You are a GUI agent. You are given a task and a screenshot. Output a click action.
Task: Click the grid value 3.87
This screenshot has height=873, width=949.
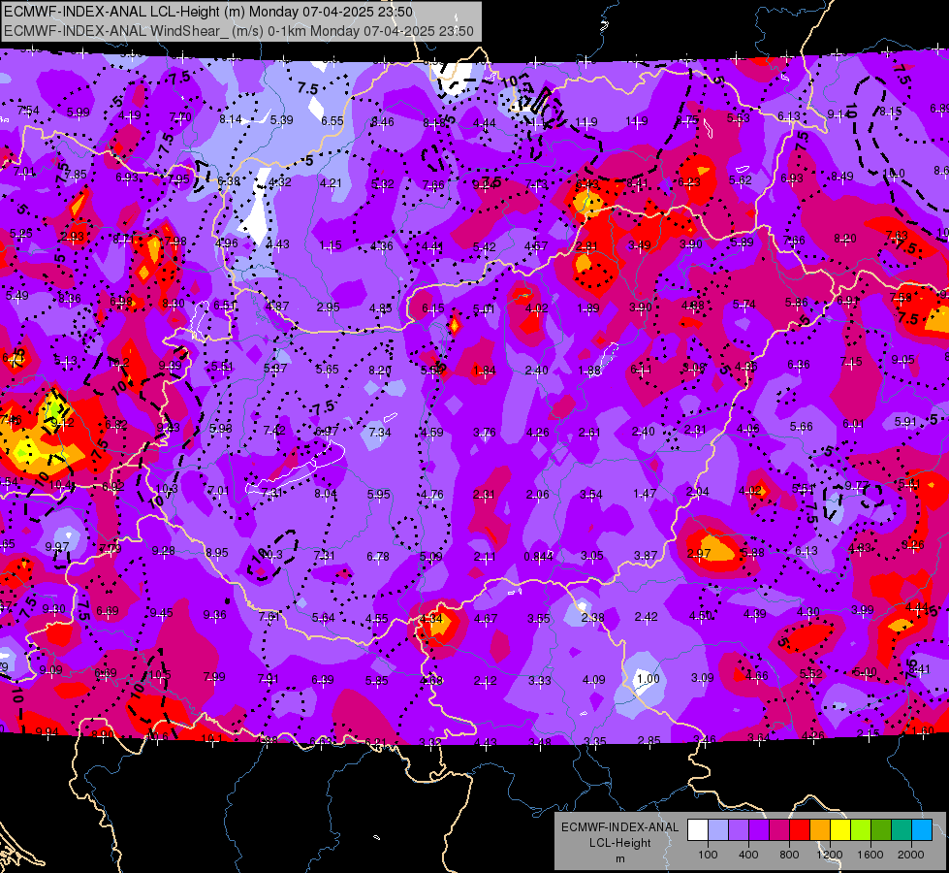646,555
